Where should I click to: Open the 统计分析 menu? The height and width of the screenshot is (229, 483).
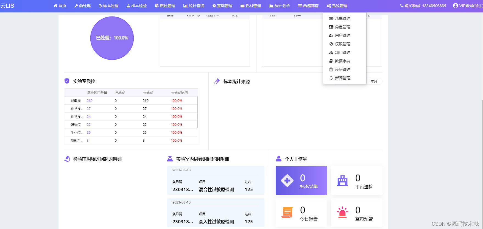(x=280, y=6)
